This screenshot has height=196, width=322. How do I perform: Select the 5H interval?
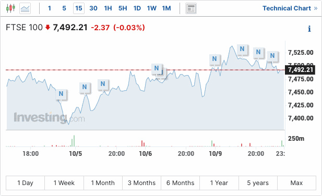point(123,8)
